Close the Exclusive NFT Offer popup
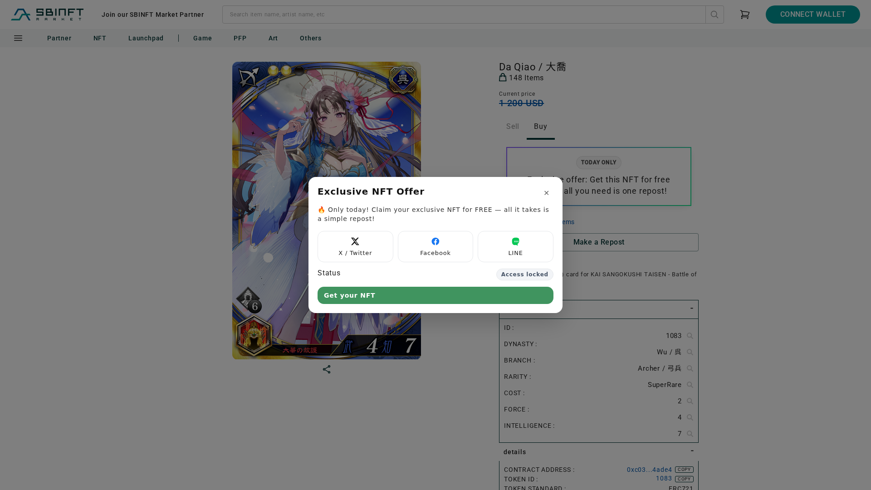The image size is (871, 490). 546,193
